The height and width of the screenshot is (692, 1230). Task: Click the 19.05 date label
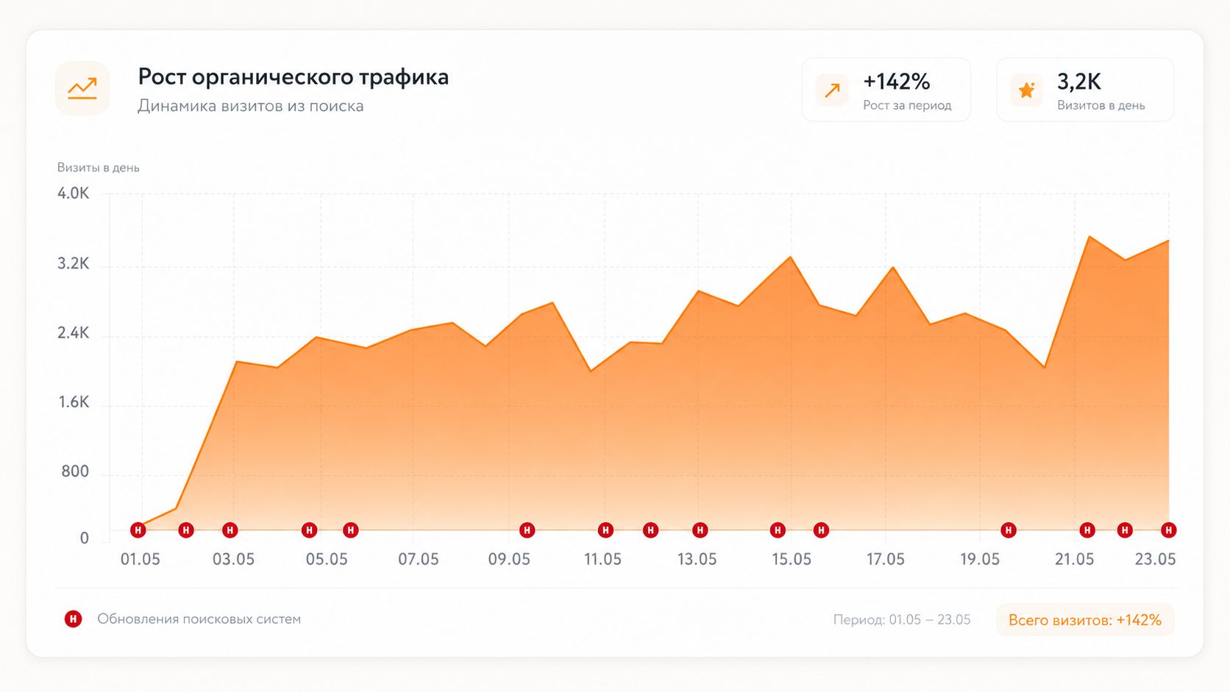pos(980,560)
